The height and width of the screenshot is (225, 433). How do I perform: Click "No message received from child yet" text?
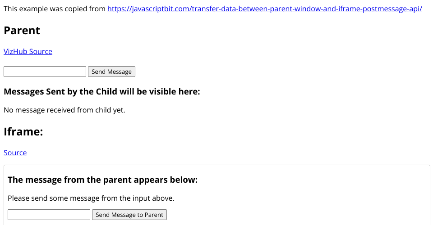click(64, 110)
